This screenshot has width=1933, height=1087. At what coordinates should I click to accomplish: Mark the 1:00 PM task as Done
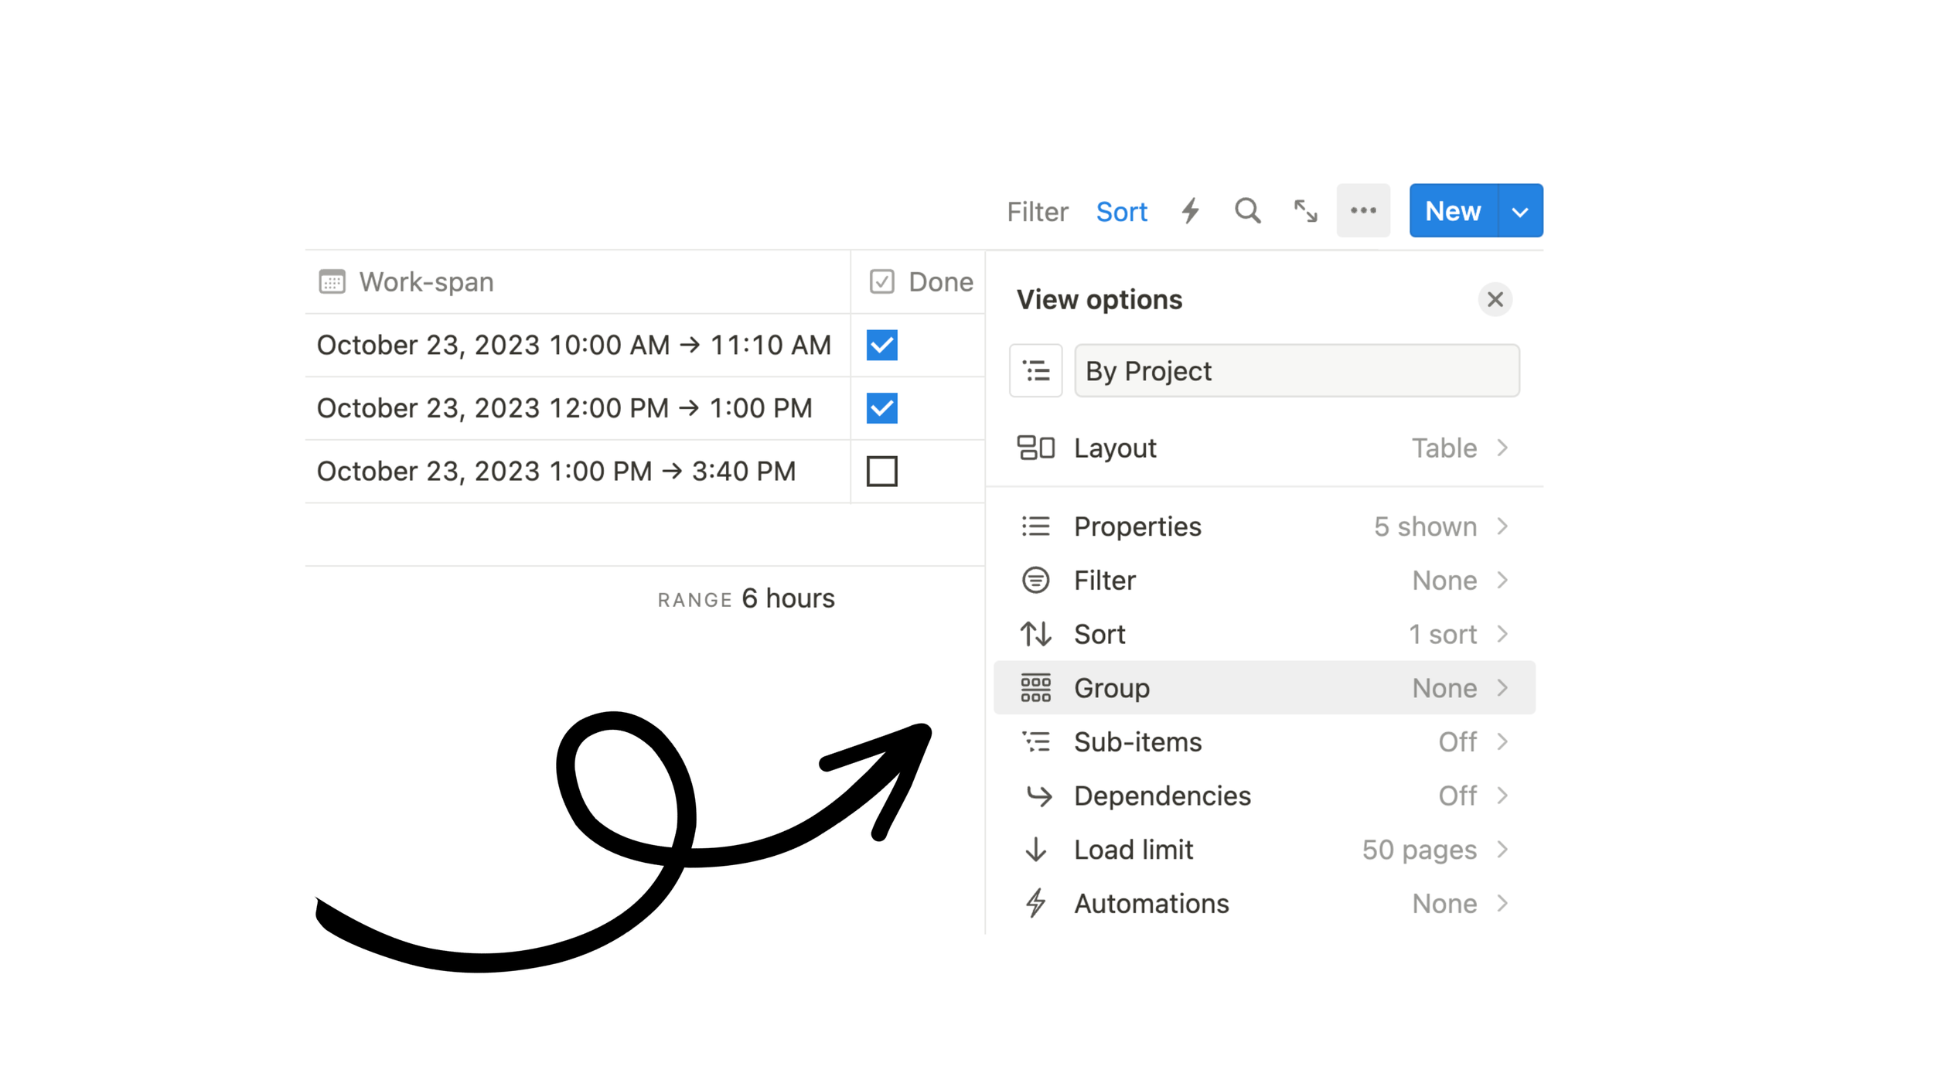point(882,471)
